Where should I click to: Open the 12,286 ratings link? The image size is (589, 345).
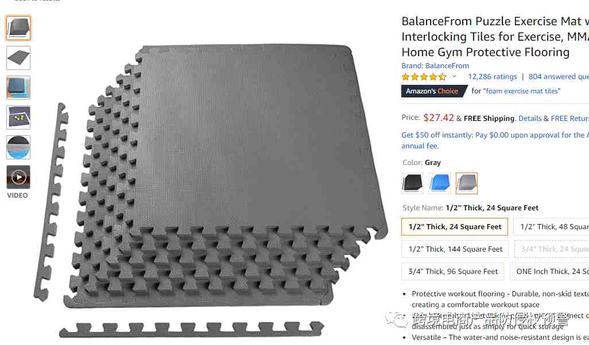(492, 76)
